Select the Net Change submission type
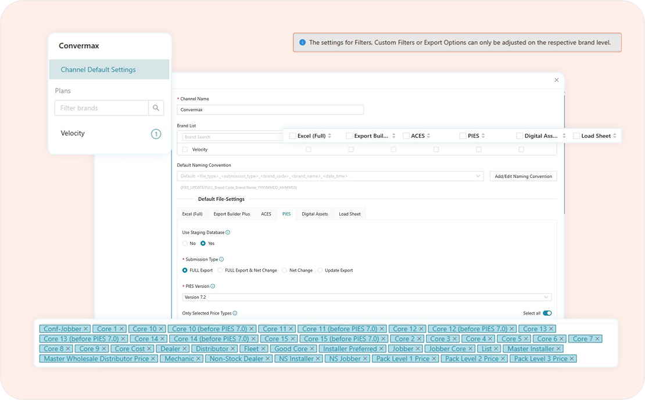645x400 pixels. click(x=285, y=270)
